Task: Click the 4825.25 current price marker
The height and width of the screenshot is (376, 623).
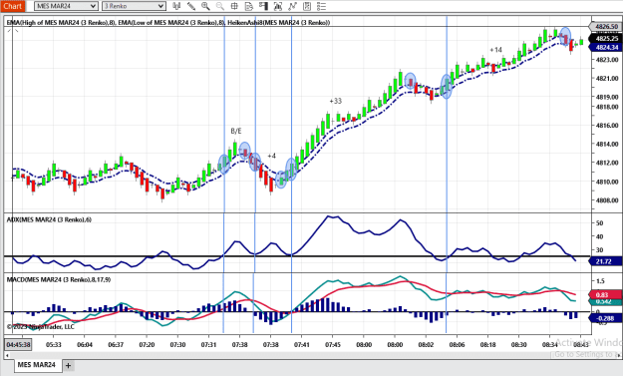Action: 606,39
